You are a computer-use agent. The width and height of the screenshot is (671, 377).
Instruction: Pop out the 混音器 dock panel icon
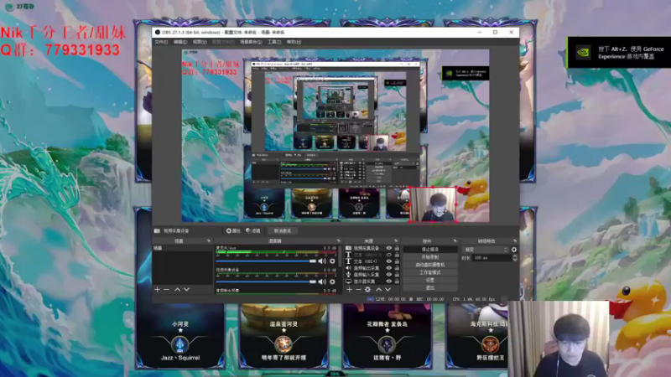tap(339, 241)
